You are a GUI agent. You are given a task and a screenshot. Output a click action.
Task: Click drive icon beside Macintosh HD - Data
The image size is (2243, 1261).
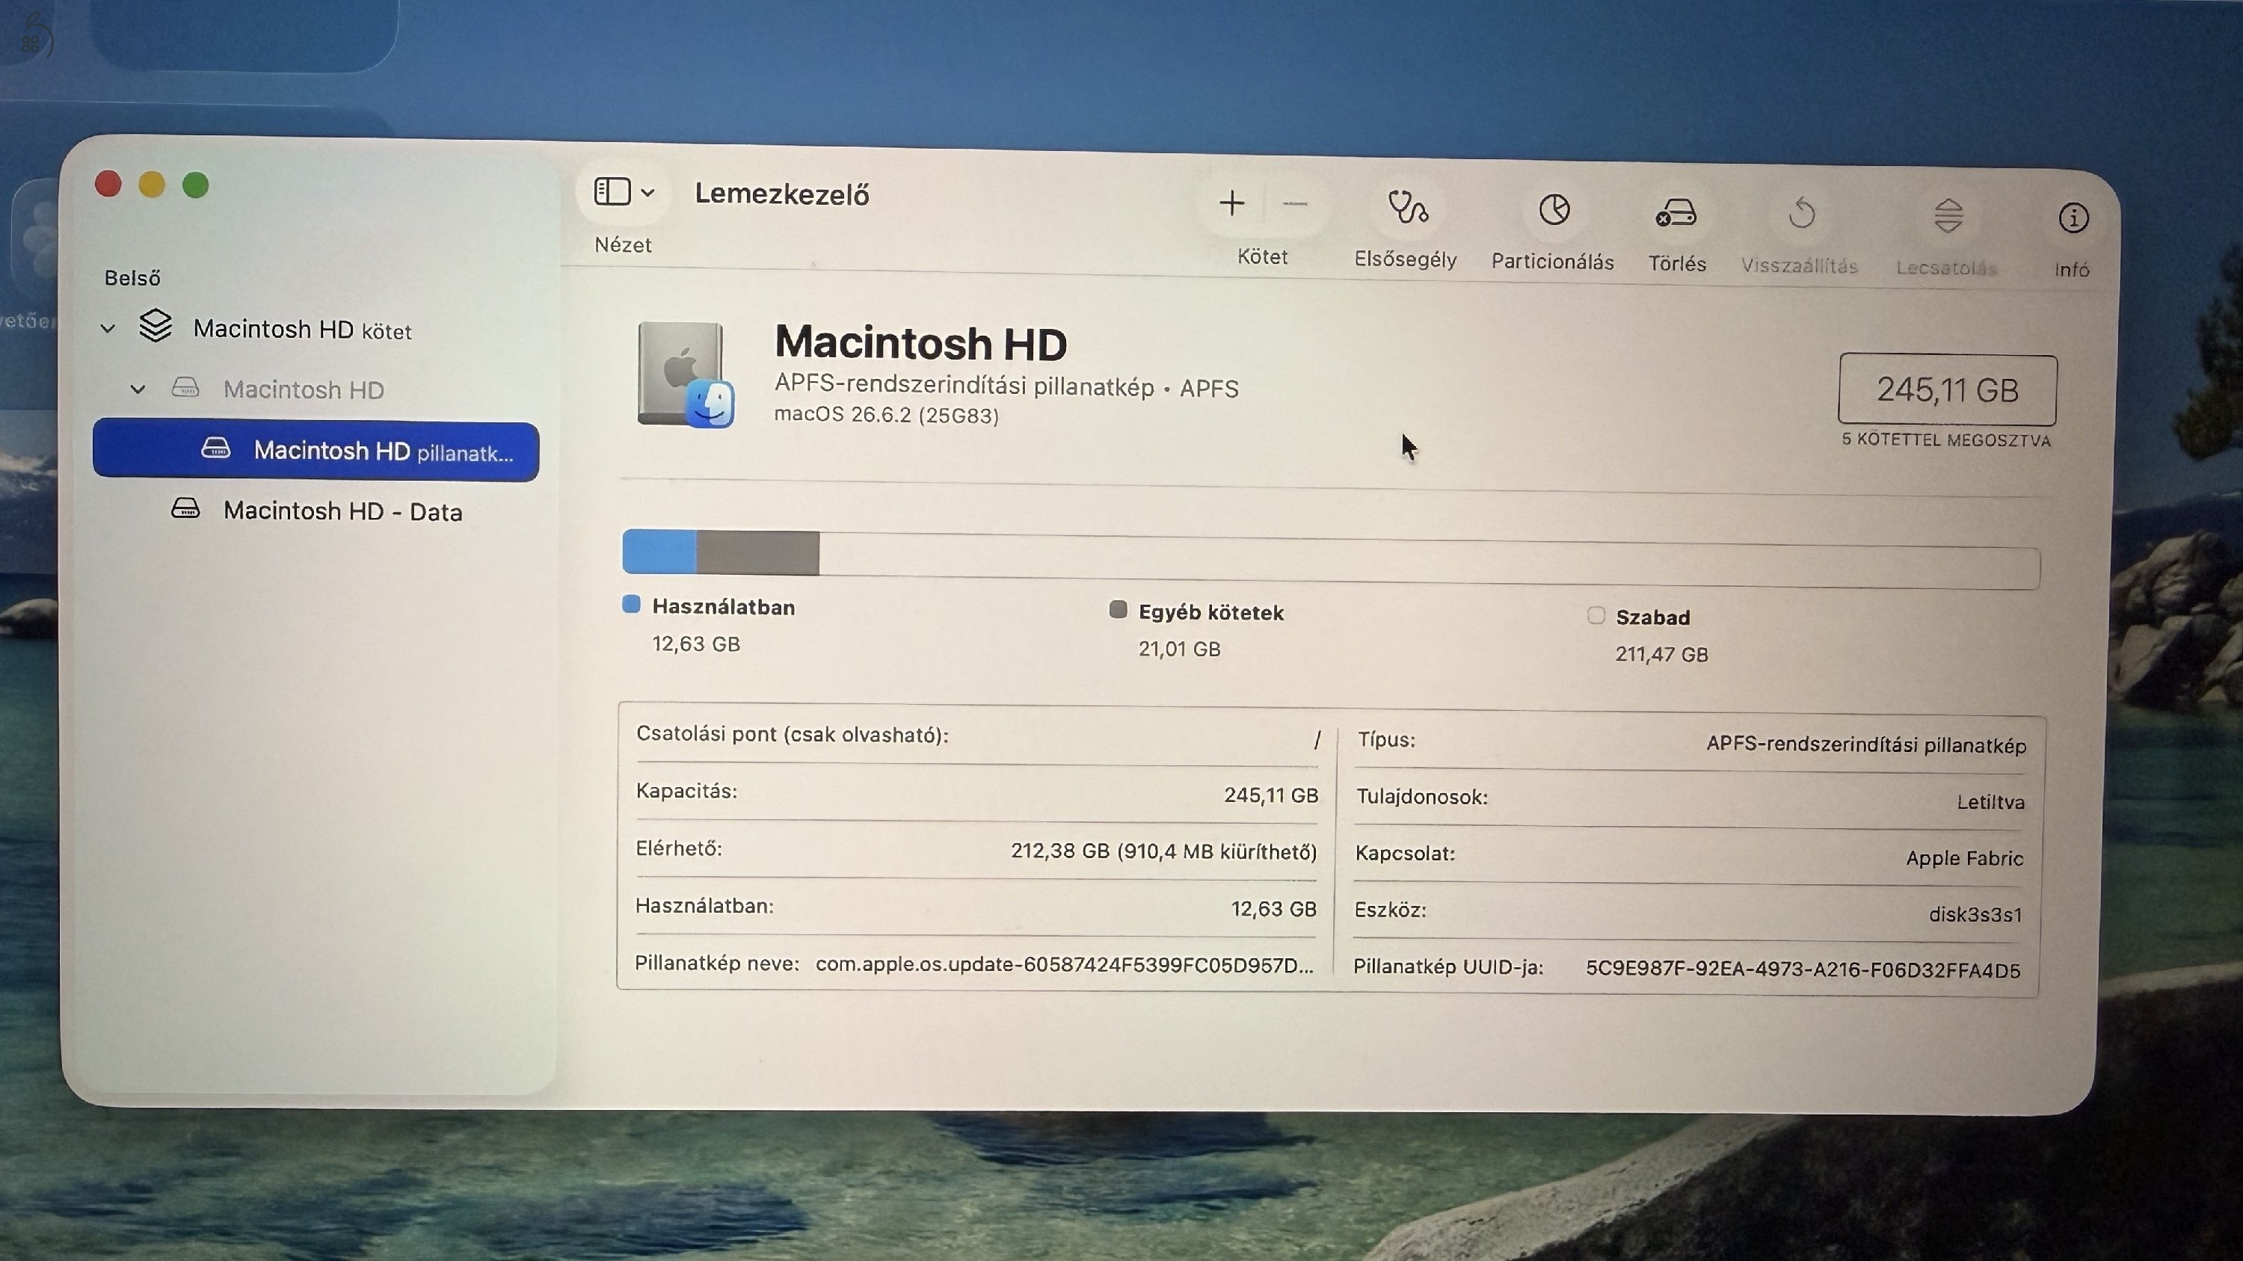point(185,508)
